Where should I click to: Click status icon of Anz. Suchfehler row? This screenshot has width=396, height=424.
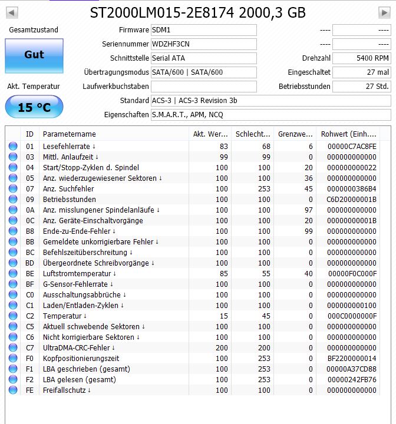(x=13, y=188)
